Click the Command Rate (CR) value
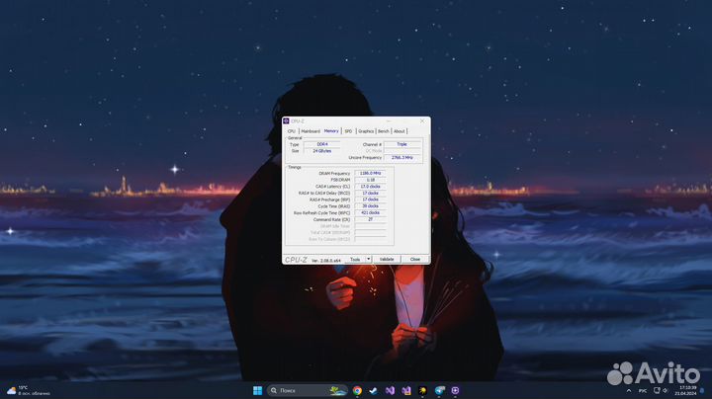712x399 pixels. pos(370,219)
